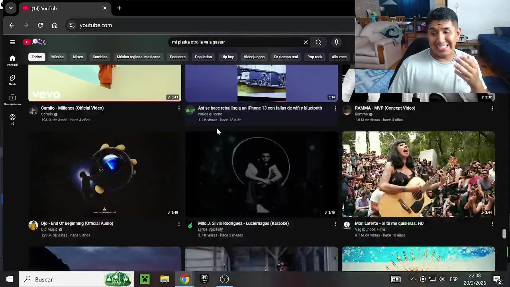Play the Djo End Of Beginning thumbnail

(x=105, y=174)
